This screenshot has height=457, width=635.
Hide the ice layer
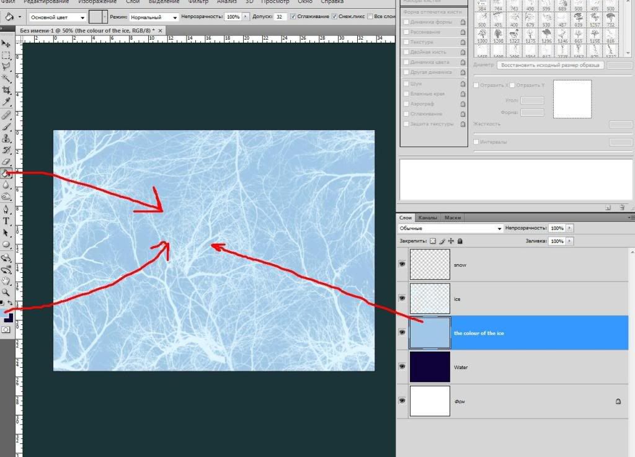click(x=402, y=298)
